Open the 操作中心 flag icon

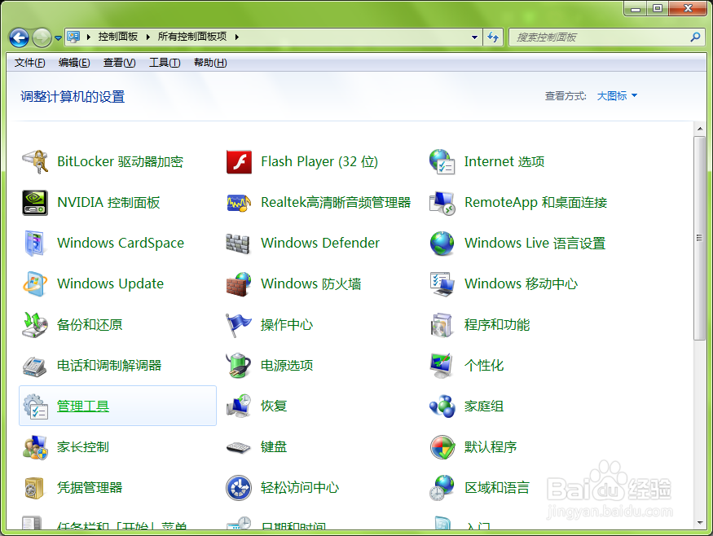click(x=239, y=324)
